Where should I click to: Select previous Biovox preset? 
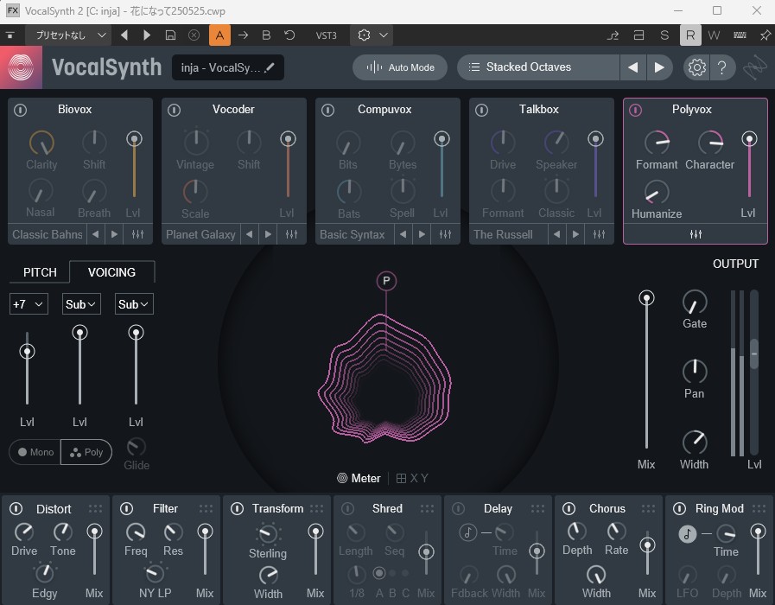click(x=96, y=234)
